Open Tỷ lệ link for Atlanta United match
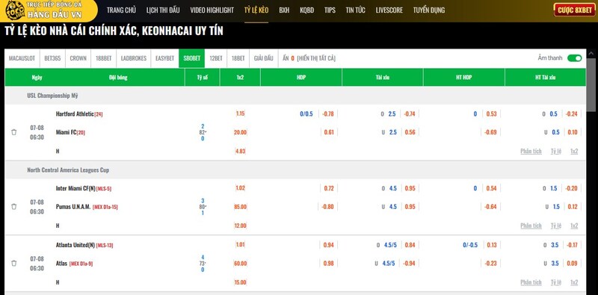 click(555, 282)
